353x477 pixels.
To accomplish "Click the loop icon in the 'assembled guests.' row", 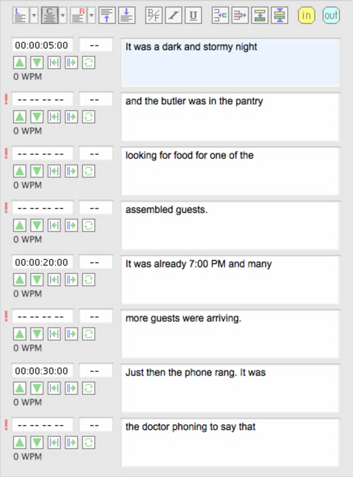I will [89, 225].
